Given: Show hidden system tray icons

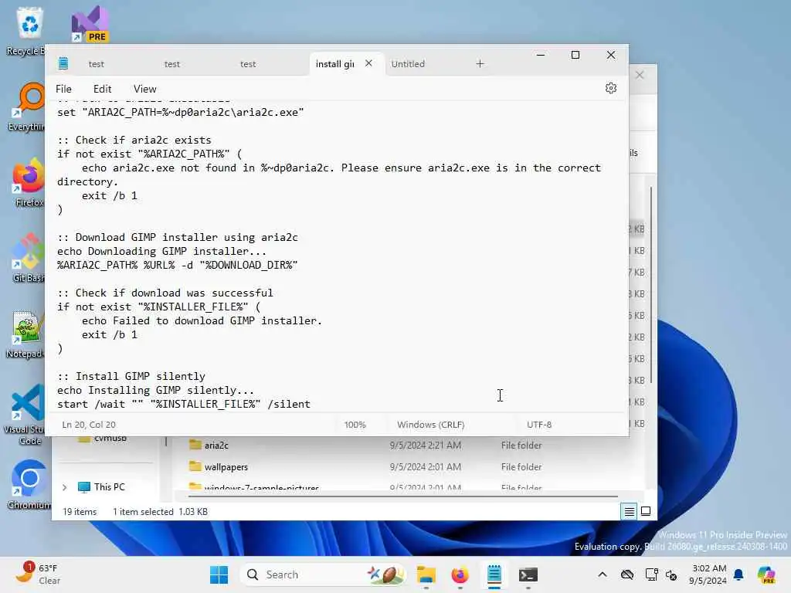Looking at the screenshot, I should [603, 574].
